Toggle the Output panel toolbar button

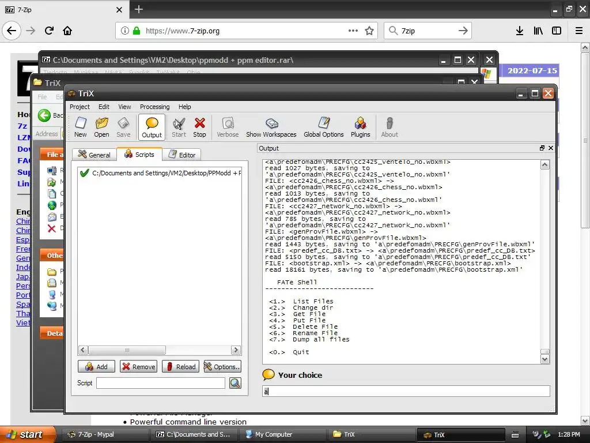point(152,127)
